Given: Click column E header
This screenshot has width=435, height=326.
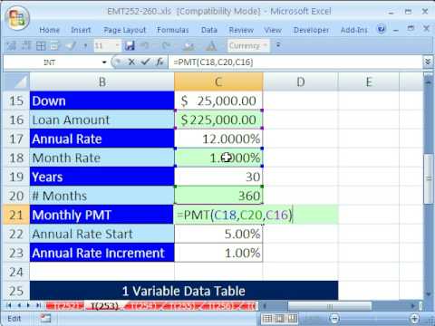Looking at the screenshot, I should tap(369, 81).
